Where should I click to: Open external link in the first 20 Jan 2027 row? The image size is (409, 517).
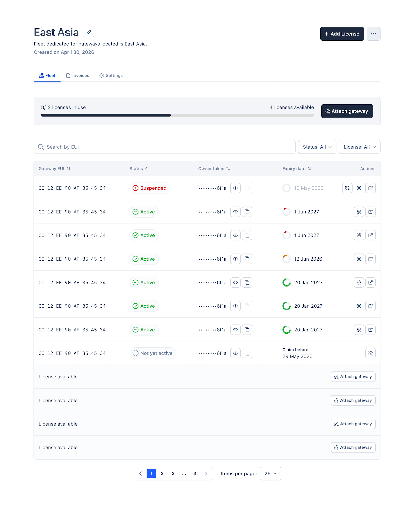point(370,283)
